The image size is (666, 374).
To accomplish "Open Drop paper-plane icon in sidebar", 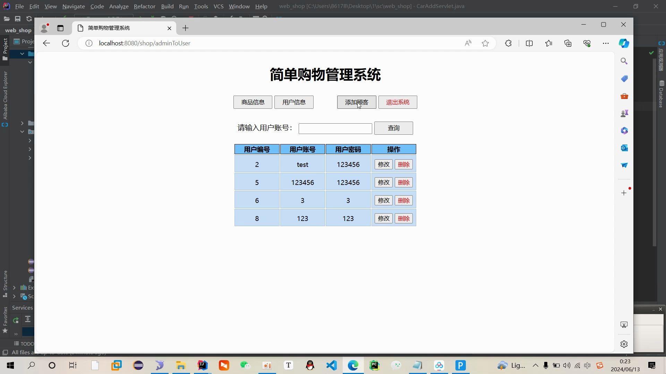I will point(624,165).
